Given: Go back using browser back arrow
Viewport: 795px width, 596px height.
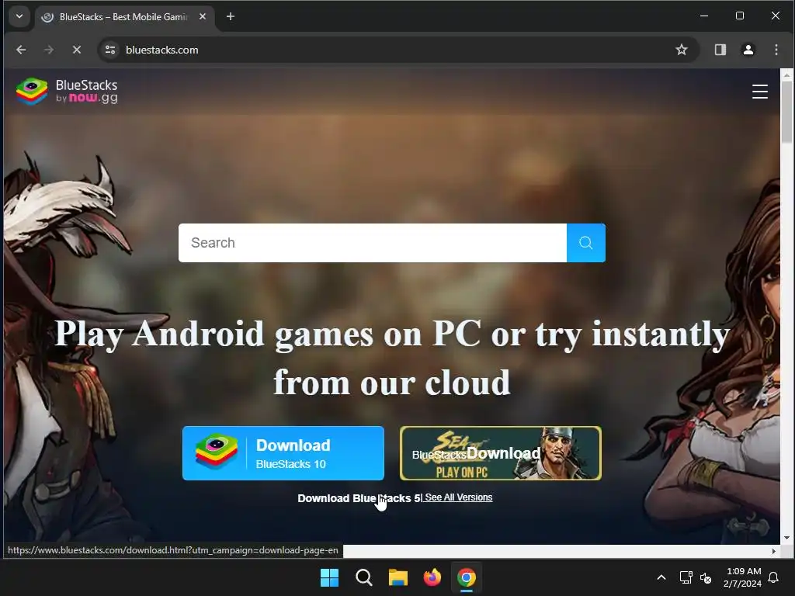Looking at the screenshot, I should (x=21, y=50).
